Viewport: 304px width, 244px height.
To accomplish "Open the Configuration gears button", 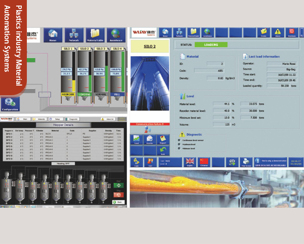I will click(x=10, y=104).
